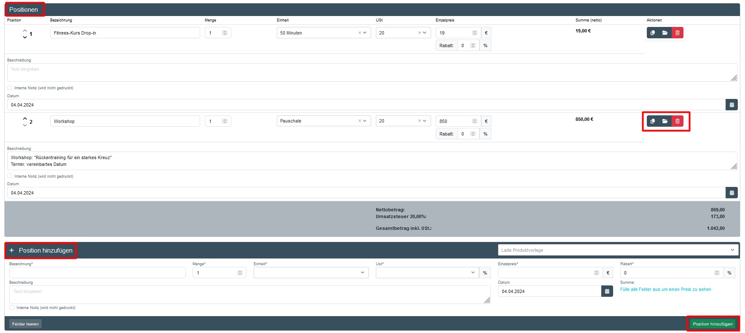Open the calendar in the new position form
The height and width of the screenshot is (333, 745).
point(607,291)
